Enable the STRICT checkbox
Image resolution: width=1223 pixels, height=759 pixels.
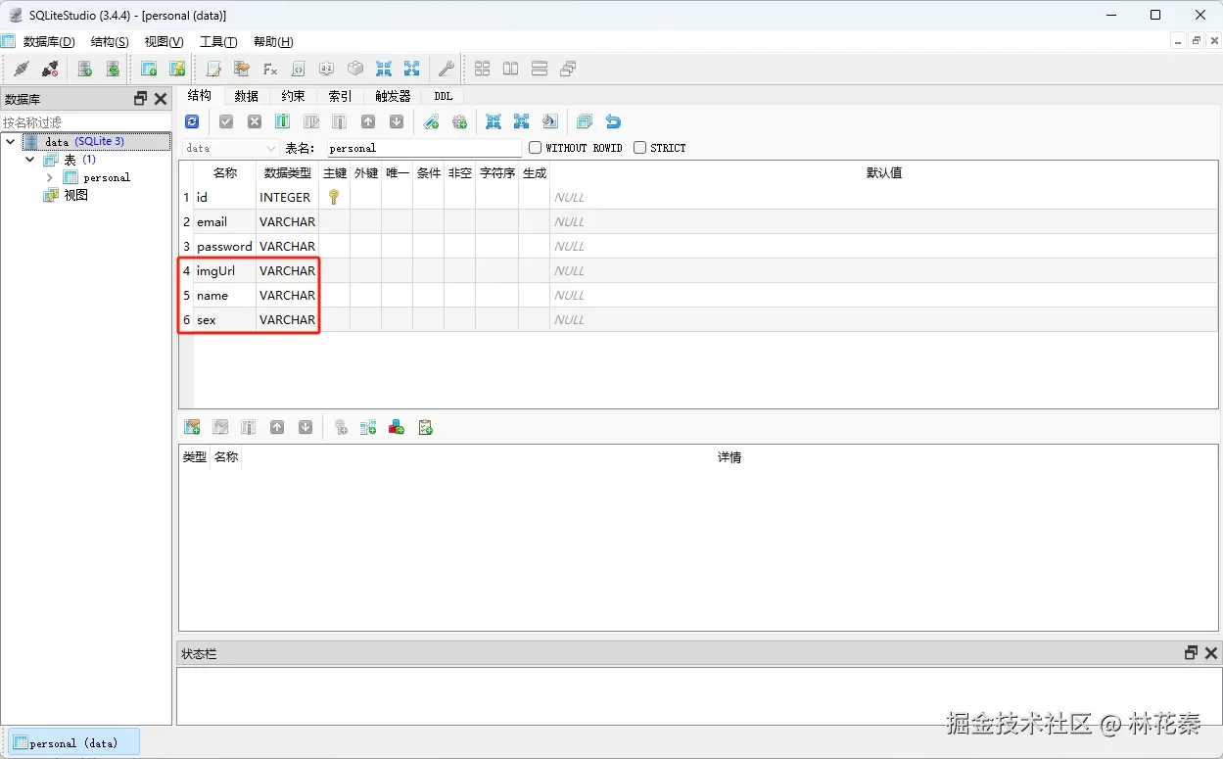point(639,148)
